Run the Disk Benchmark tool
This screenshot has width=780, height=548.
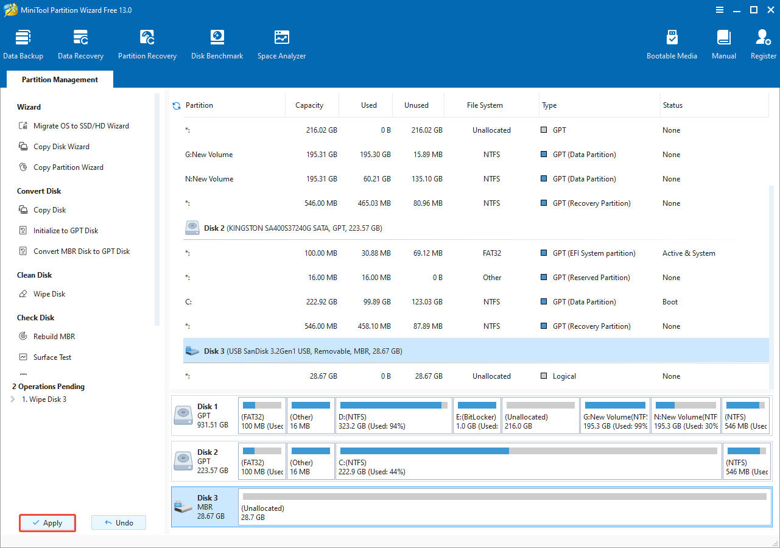[x=217, y=43]
